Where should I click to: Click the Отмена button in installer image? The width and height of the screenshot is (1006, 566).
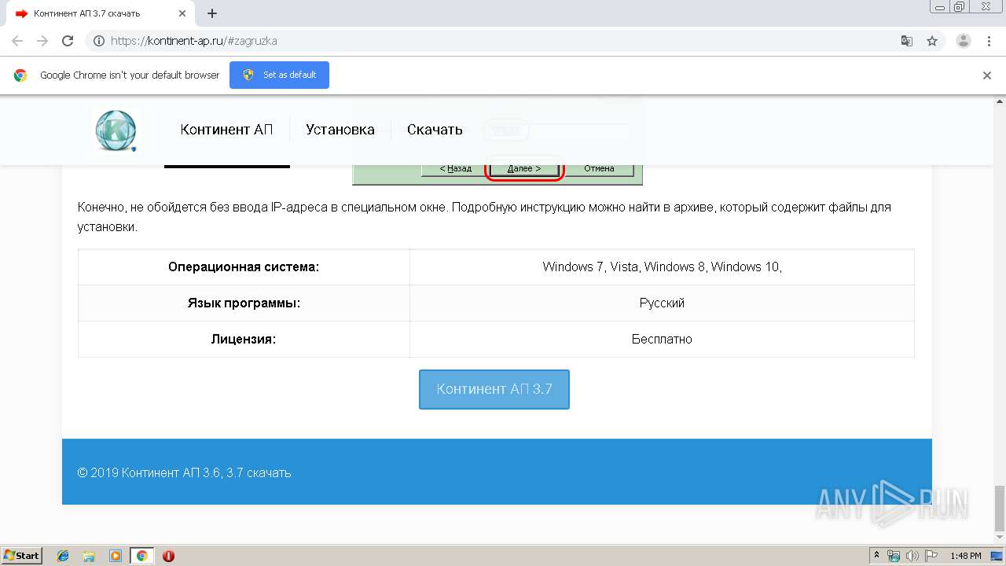(599, 168)
